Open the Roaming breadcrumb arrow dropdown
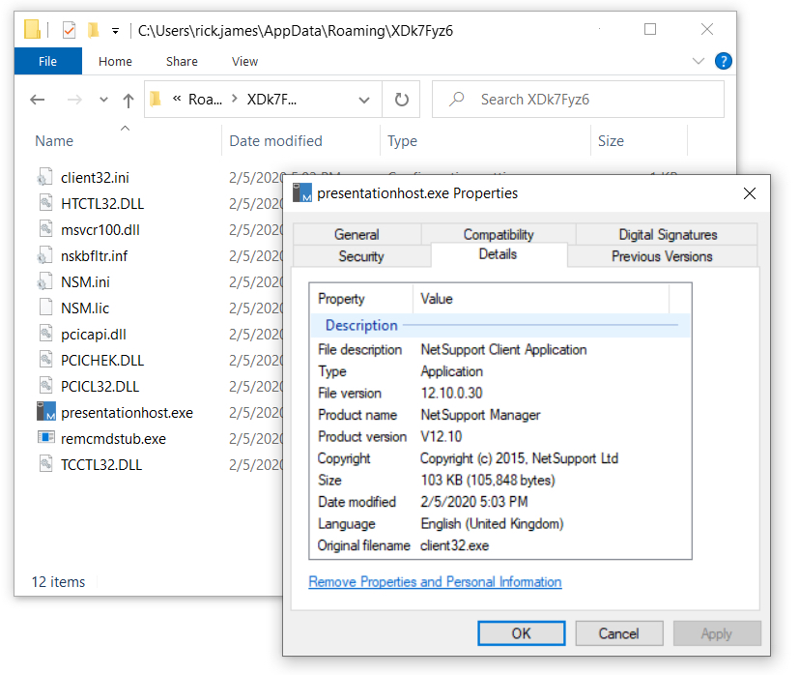The width and height of the screenshot is (799, 675). pyautogui.click(x=235, y=99)
